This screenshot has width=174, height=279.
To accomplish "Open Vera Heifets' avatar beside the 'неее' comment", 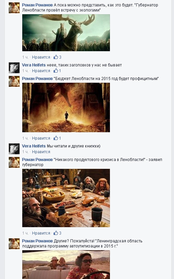I will pyautogui.click(x=14, y=68).
